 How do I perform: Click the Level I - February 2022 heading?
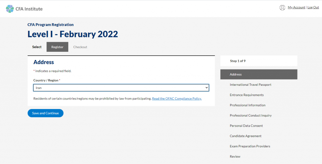click(x=73, y=34)
